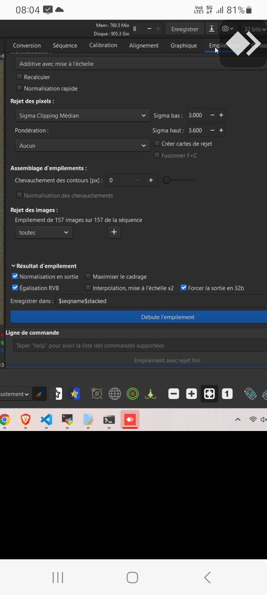Switch to the Séquence tab
Viewport: 267px width, 595px height.
point(65,45)
